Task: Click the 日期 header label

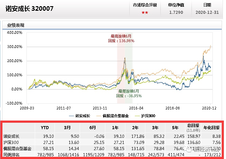Action: 207,5
